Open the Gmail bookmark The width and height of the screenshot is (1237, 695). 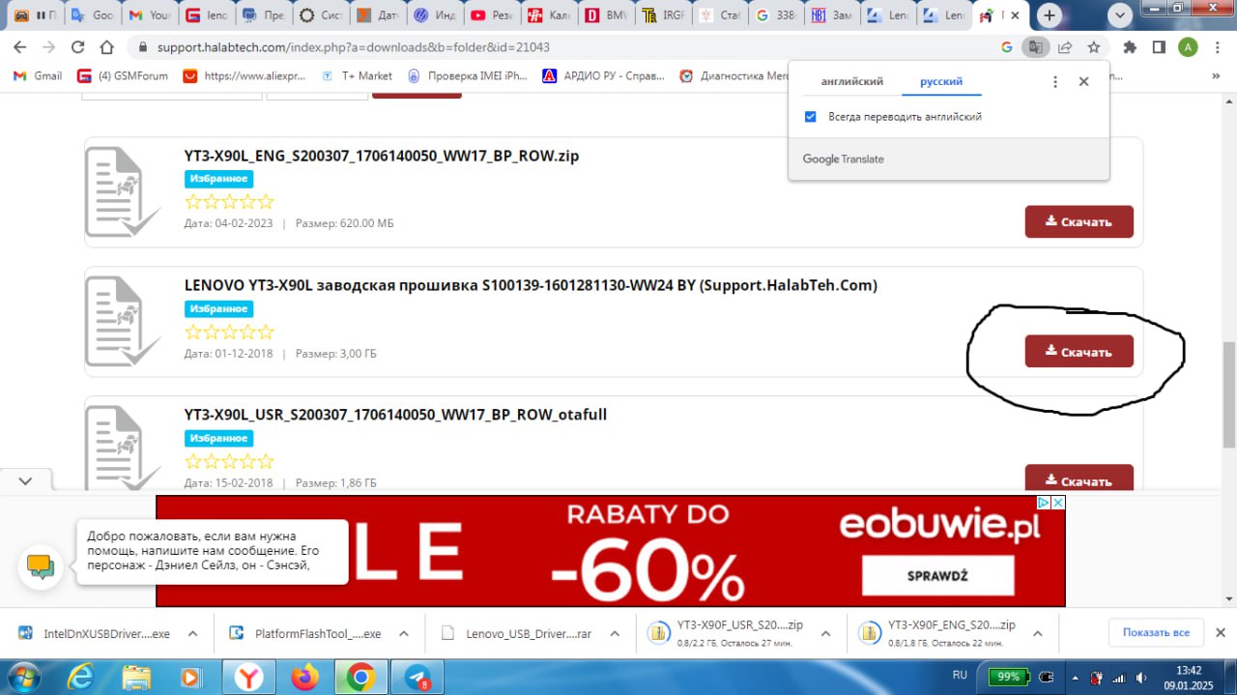pyautogui.click(x=39, y=75)
